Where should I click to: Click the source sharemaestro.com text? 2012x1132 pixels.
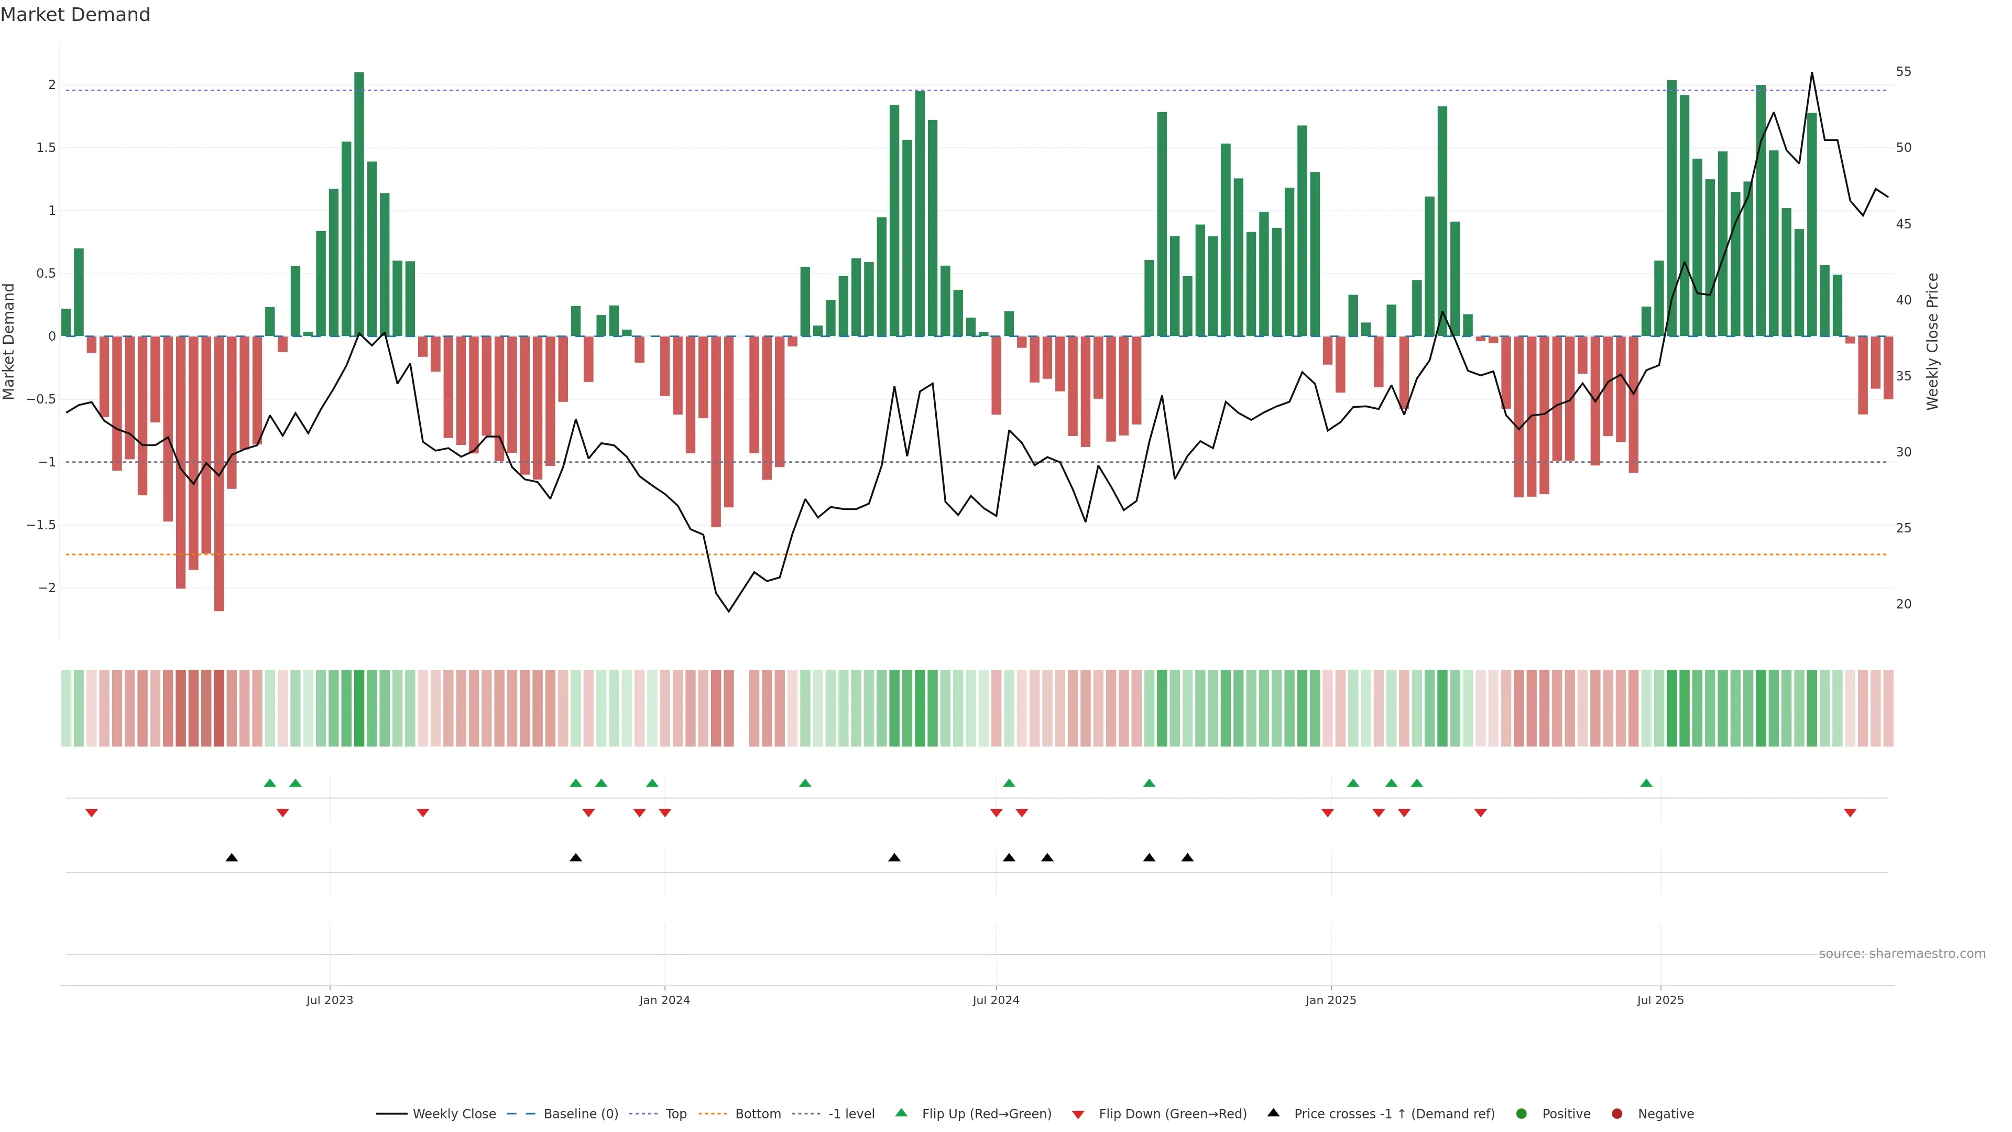(1902, 954)
